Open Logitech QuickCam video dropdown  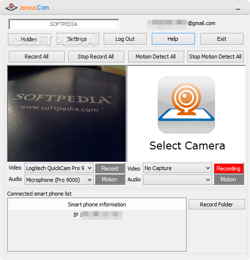coord(59,168)
